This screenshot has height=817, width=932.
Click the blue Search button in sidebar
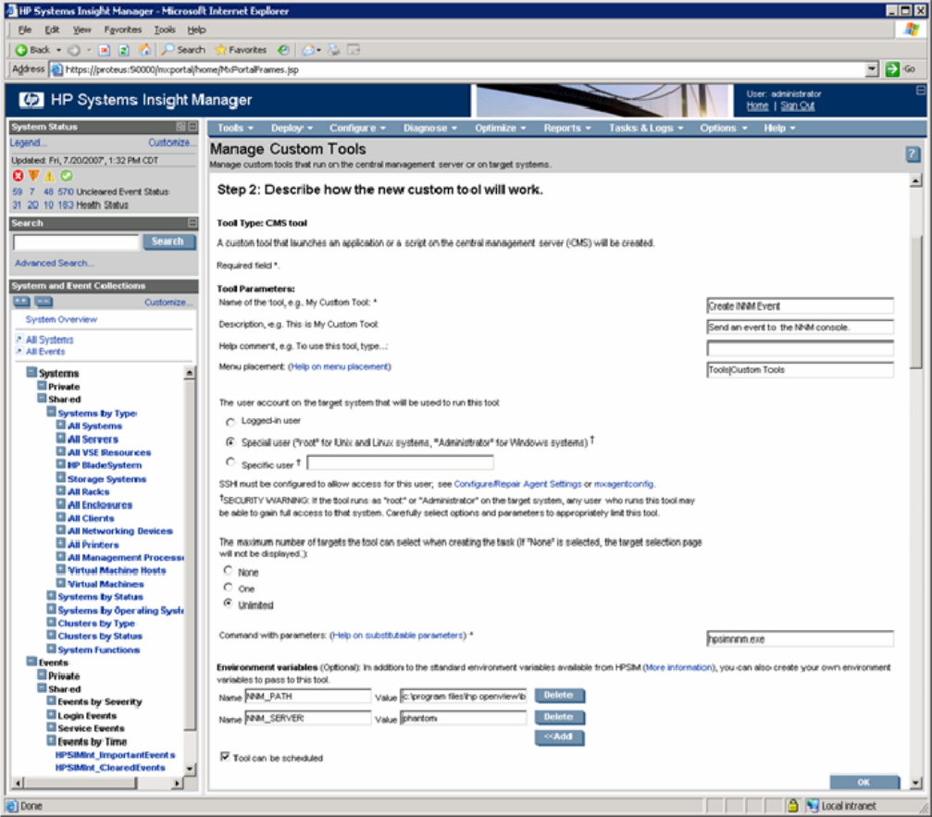pos(168,241)
